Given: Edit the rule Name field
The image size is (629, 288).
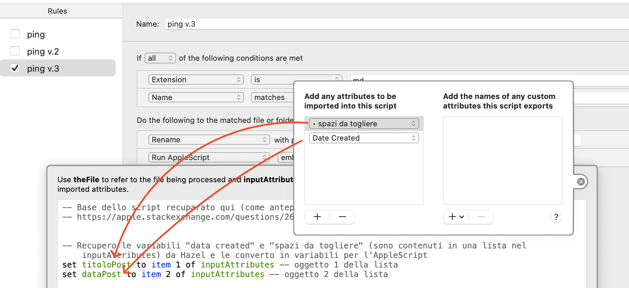Looking at the screenshot, I should tap(397, 24).
